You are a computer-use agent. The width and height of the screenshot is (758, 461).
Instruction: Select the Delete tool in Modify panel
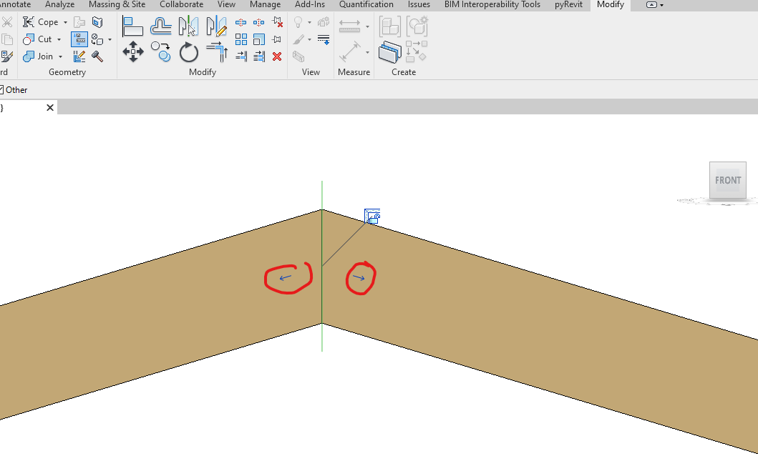coord(277,56)
